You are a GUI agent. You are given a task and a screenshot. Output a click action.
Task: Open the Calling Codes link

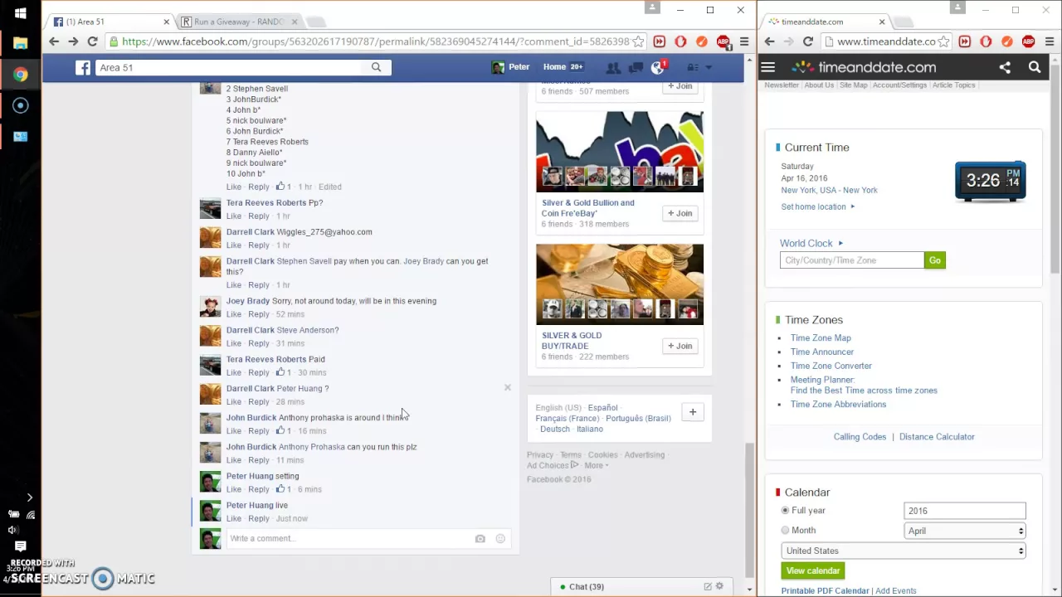click(x=860, y=437)
